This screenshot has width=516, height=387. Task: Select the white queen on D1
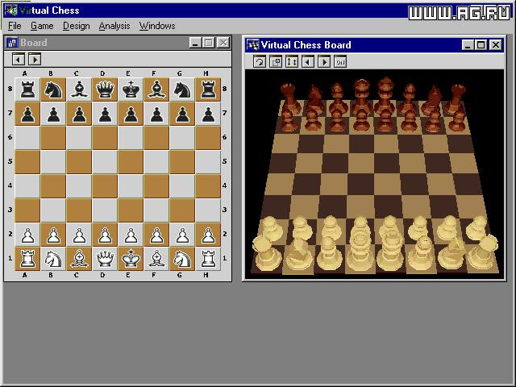click(105, 259)
